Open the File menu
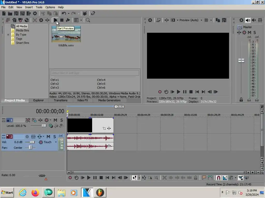 (3, 7)
